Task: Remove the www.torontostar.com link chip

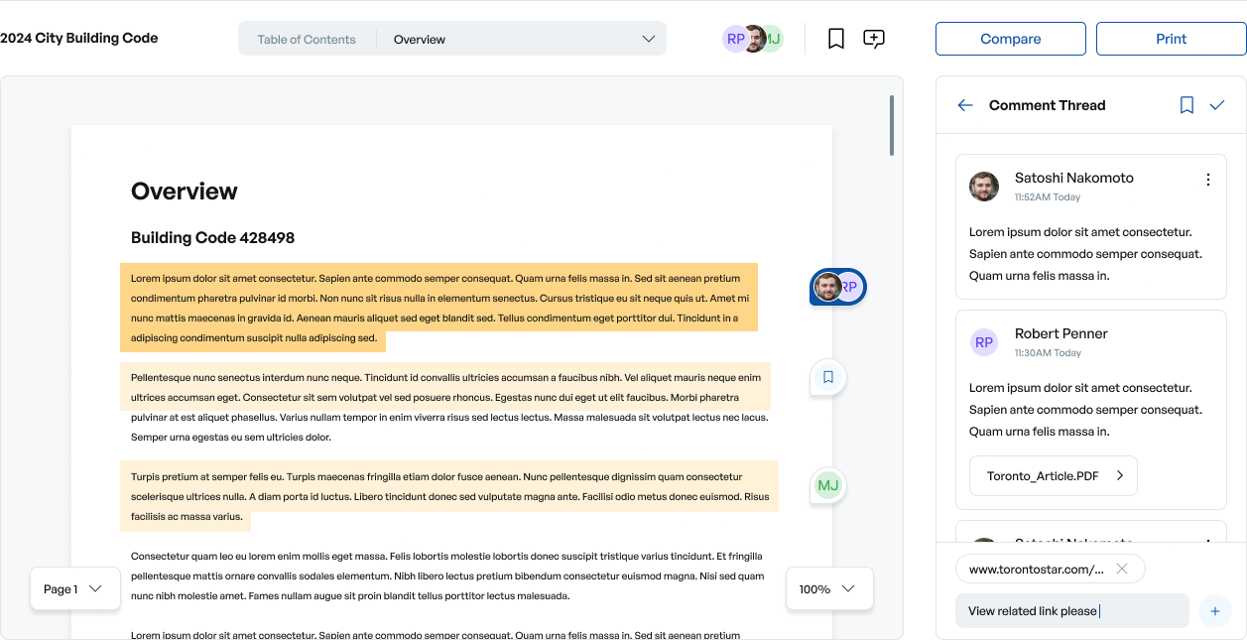Action: pos(1121,570)
